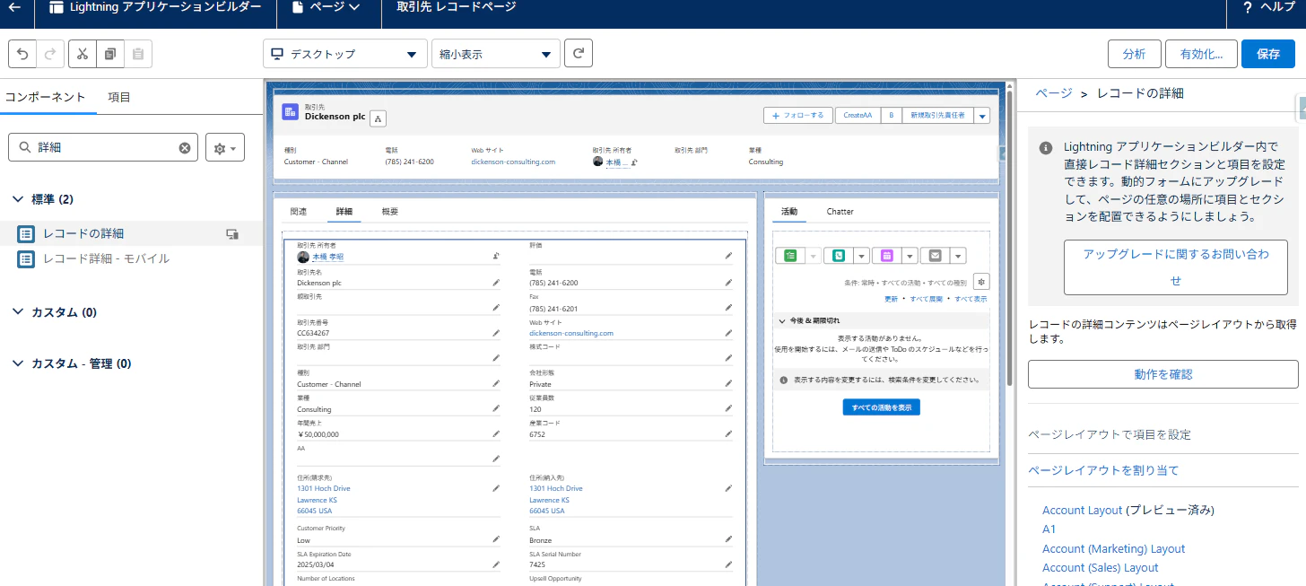Click the 取引先 account record icon
1306x586 pixels.
[290, 112]
